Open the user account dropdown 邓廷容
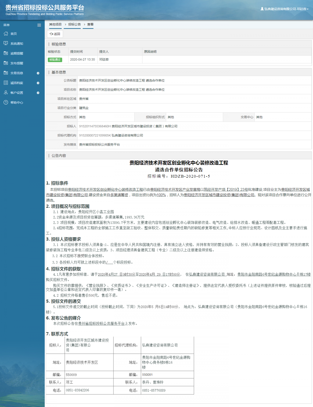The image size is (313, 407). point(285,9)
